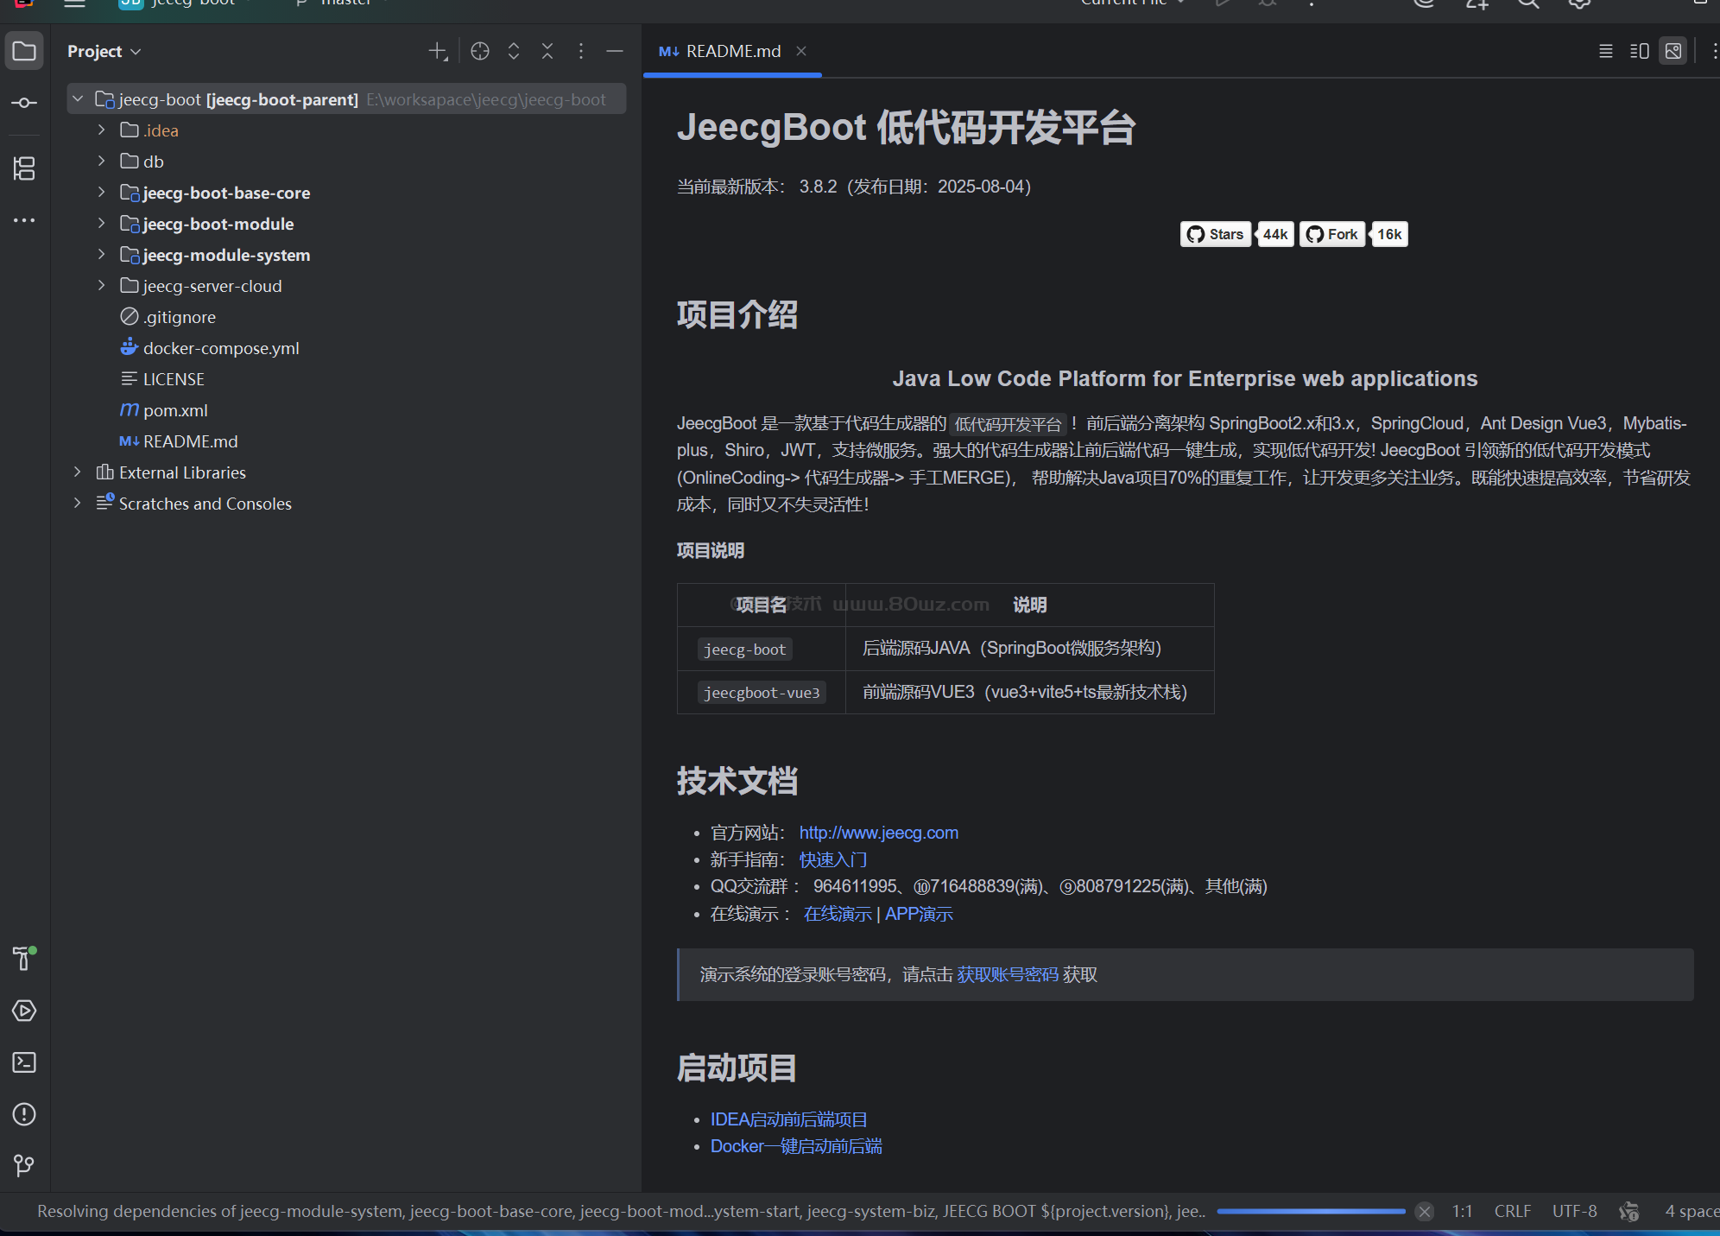Select the db folder label
Viewport: 1720px width, 1236px height.
point(154,162)
